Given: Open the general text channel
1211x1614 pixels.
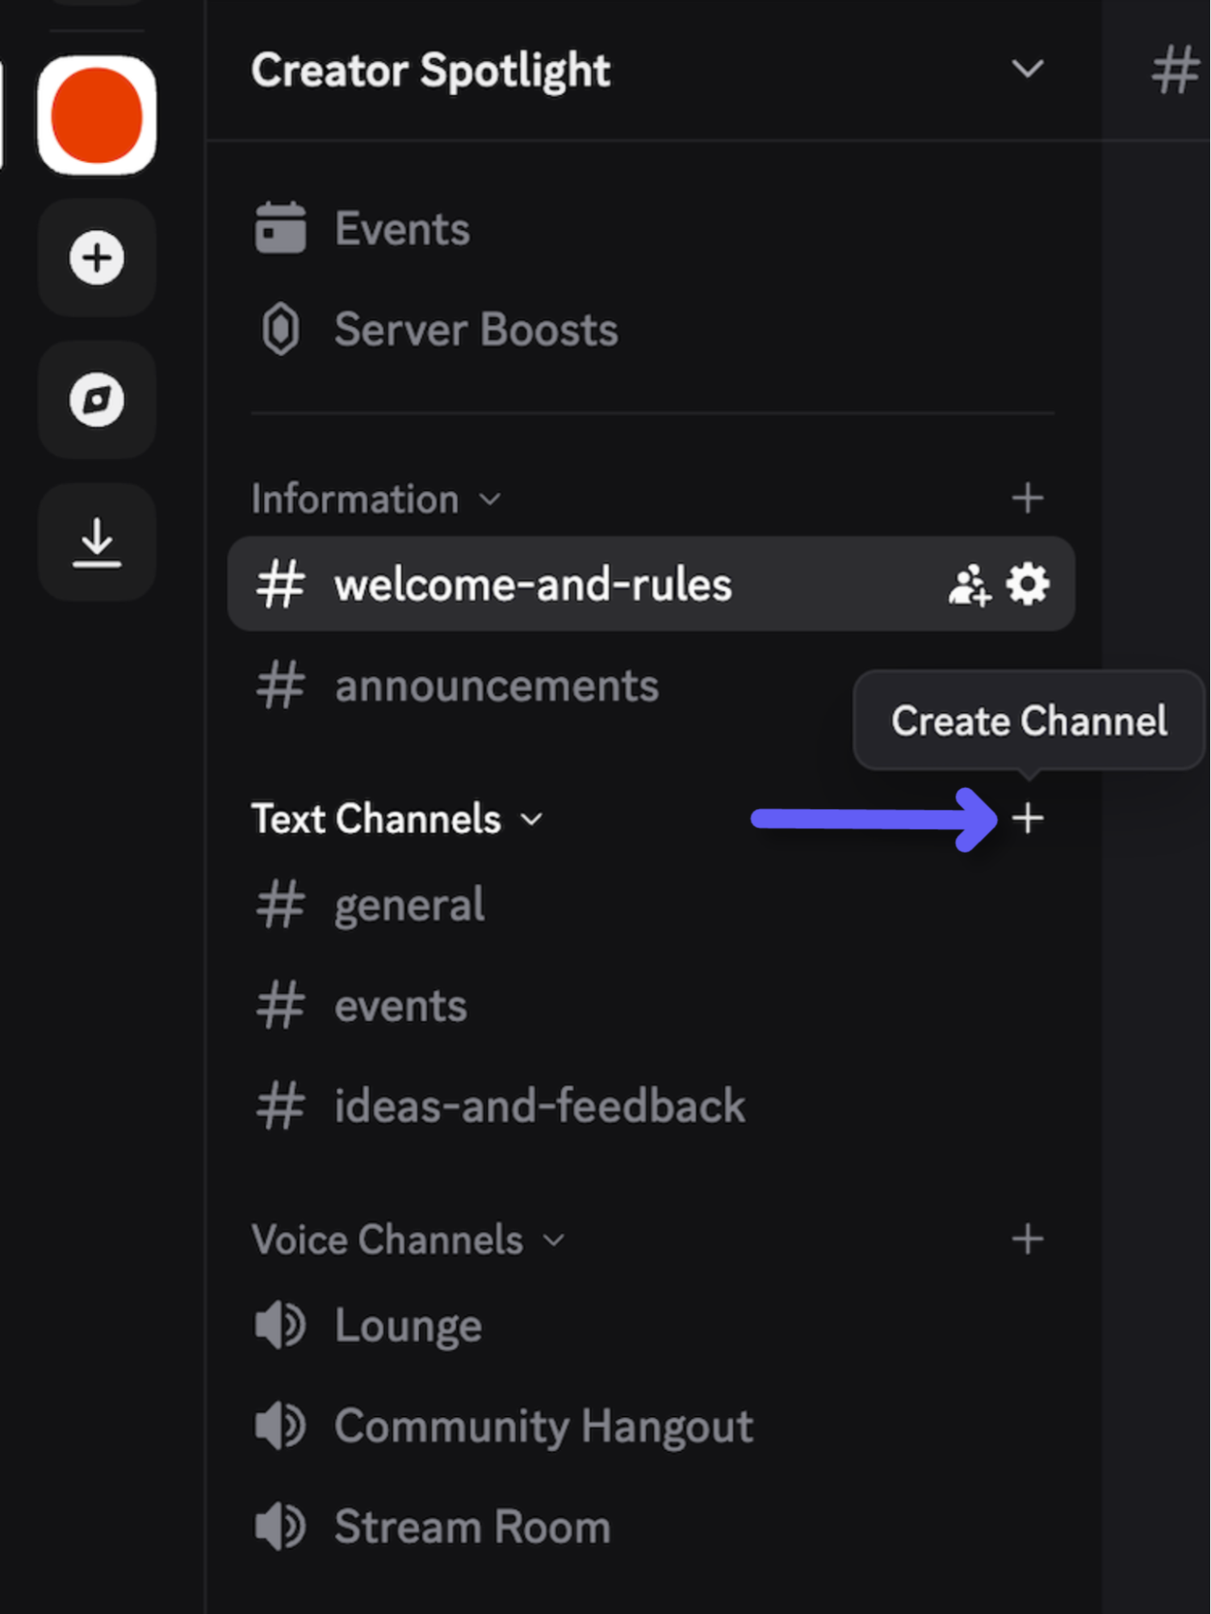Looking at the screenshot, I should (x=409, y=905).
